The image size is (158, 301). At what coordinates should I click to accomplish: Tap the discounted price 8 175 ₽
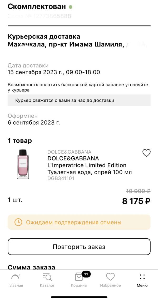point(136,201)
